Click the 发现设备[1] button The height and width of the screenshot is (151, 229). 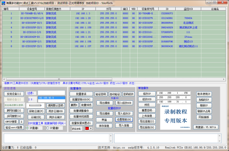tap(14, 94)
